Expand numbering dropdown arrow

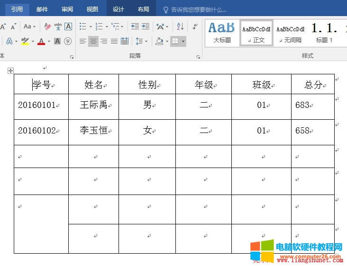107,27
